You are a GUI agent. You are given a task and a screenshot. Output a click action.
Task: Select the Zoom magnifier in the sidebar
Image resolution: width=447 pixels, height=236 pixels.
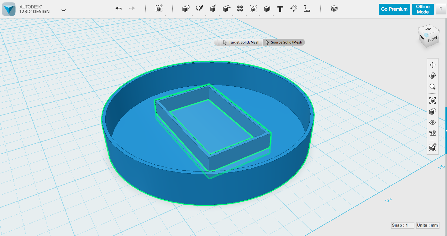pyautogui.click(x=432, y=87)
